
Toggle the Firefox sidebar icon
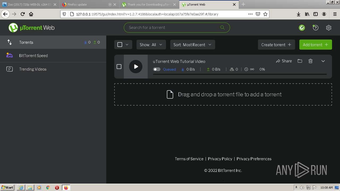click(x=316, y=14)
